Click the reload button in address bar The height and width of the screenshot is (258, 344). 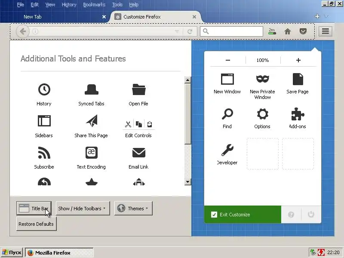190,31
